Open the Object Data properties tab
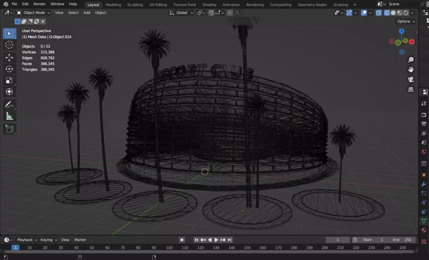Image resolution: width=429 pixels, height=260 pixels. (424, 221)
